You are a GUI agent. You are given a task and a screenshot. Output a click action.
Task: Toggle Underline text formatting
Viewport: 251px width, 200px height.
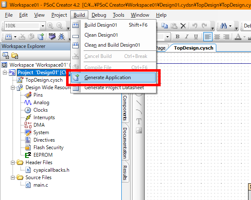(x=196, y=37)
